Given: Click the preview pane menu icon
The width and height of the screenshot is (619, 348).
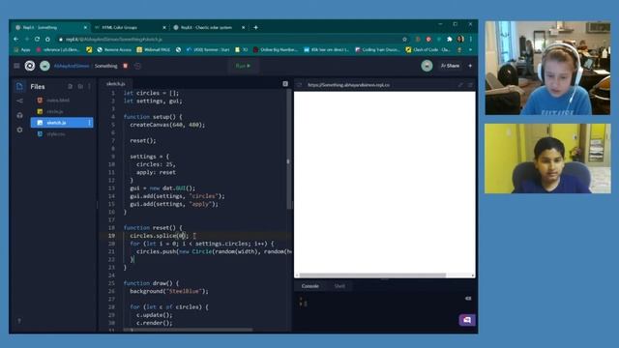Looking at the screenshot, I should [470, 85].
